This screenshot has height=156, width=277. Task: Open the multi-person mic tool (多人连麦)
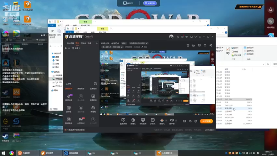81,97
